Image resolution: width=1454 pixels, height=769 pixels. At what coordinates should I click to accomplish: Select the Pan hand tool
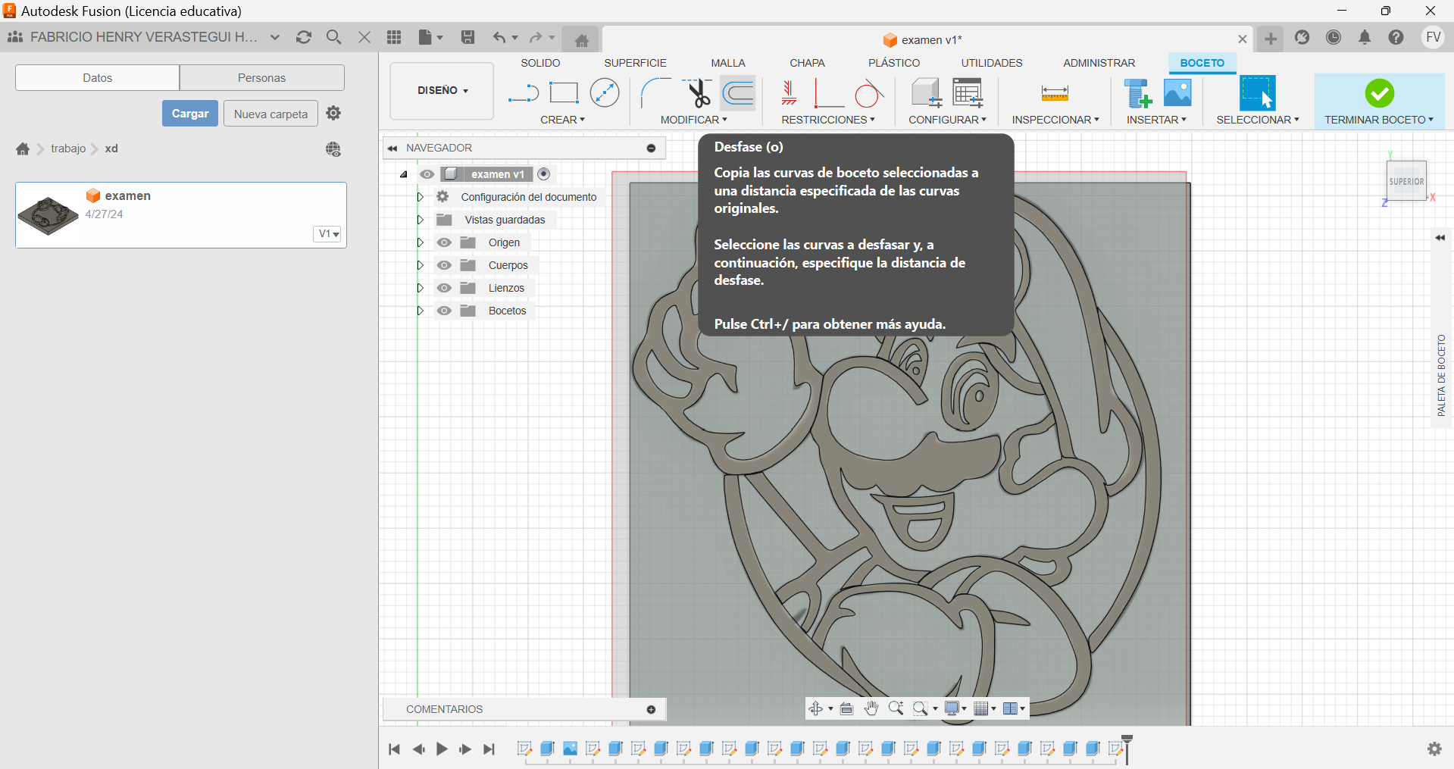tap(871, 708)
